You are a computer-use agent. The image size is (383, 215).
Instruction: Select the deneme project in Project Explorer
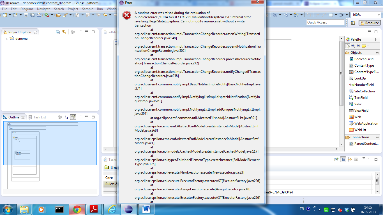coord(21,39)
